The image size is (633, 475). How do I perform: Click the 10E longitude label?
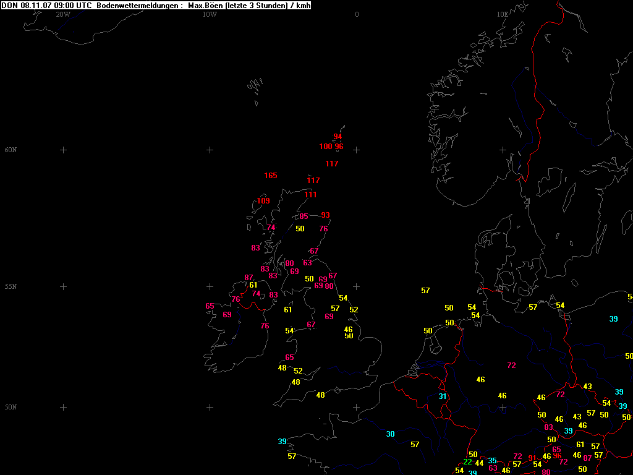click(x=502, y=14)
